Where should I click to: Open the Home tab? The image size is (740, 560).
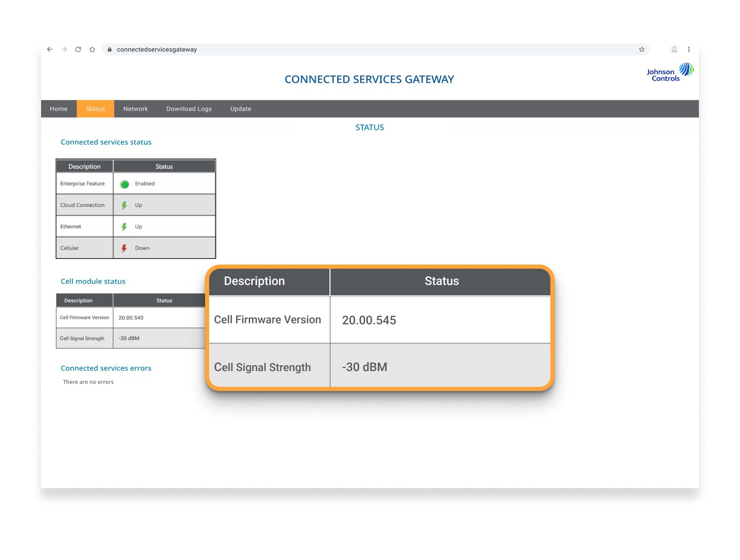(x=59, y=109)
